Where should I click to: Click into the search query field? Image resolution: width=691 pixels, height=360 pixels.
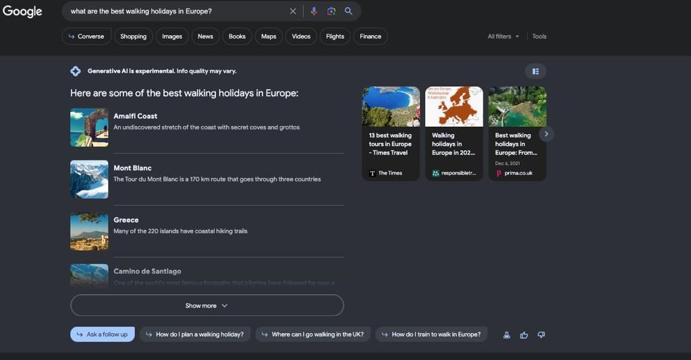tap(175, 11)
